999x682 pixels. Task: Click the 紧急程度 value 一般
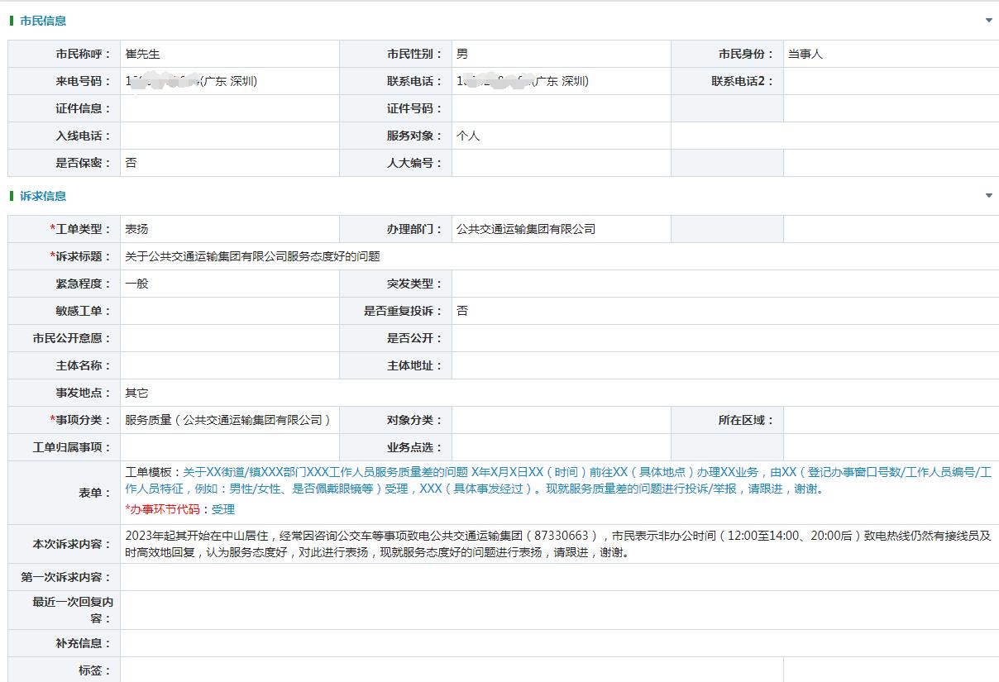(136, 284)
